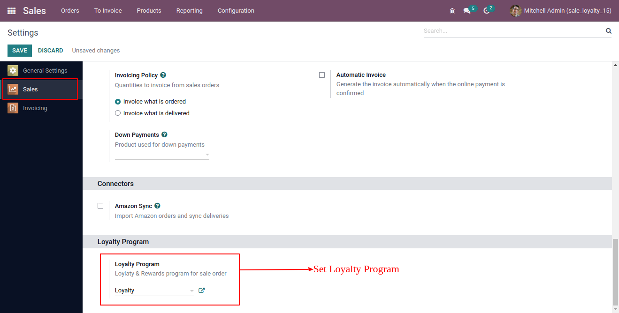Open the To Invoice menu
The height and width of the screenshot is (313, 619).
[x=108, y=10]
